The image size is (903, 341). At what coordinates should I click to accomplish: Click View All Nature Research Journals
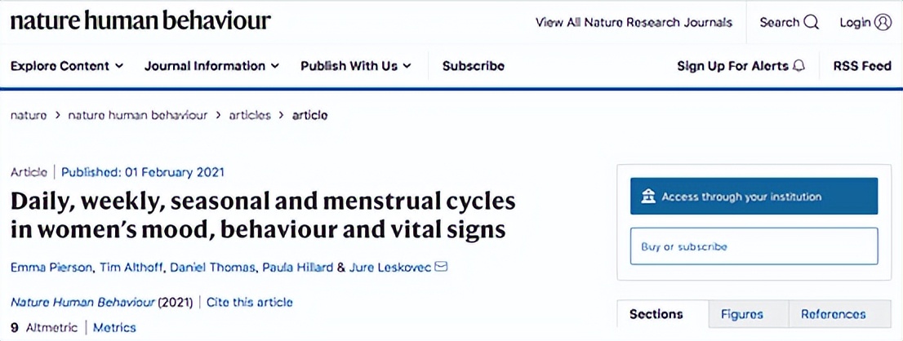pos(634,23)
